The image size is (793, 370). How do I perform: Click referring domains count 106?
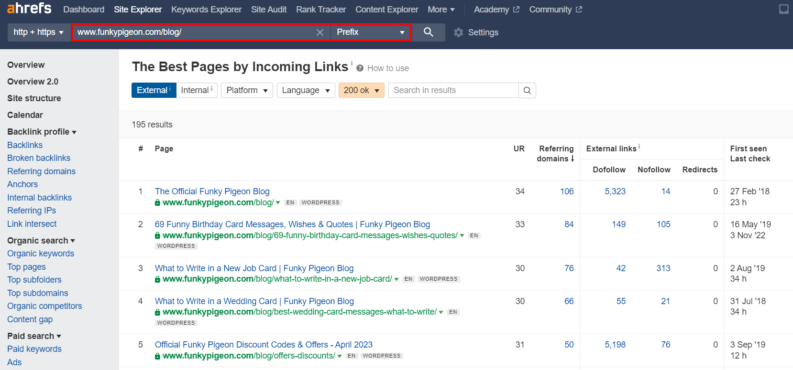click(567, 191)
